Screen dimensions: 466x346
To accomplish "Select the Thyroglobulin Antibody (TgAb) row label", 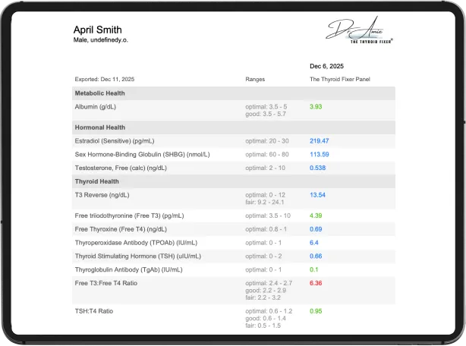I will coord(129,269).
